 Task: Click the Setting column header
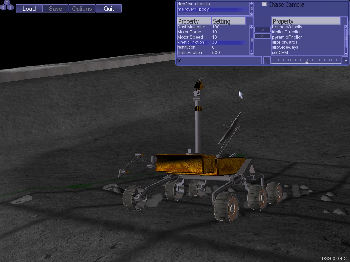(228, 21)
